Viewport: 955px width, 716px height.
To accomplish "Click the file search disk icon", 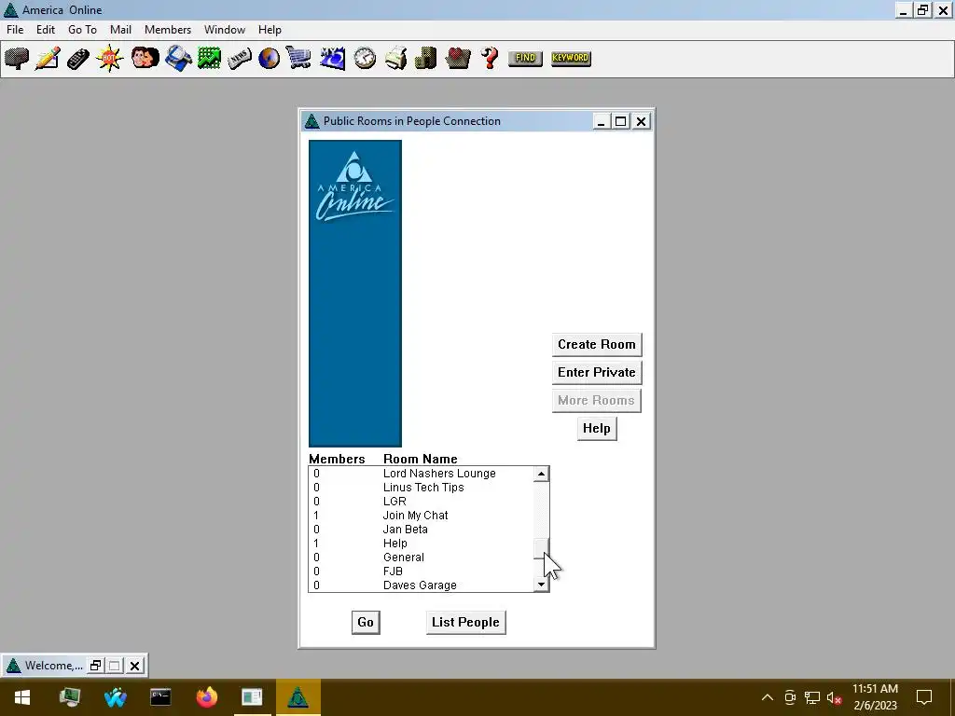I will click(178, 59).
